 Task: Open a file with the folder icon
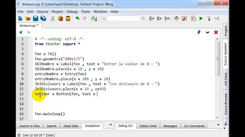pos(28,19)
